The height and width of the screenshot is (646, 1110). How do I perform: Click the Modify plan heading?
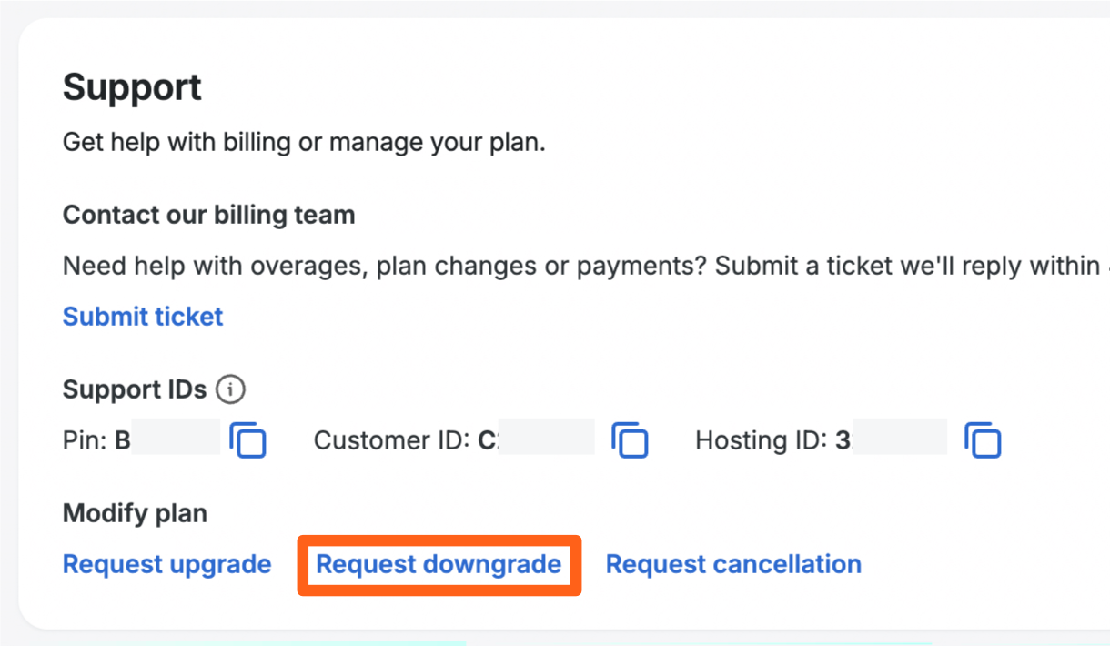click(135, 513)
